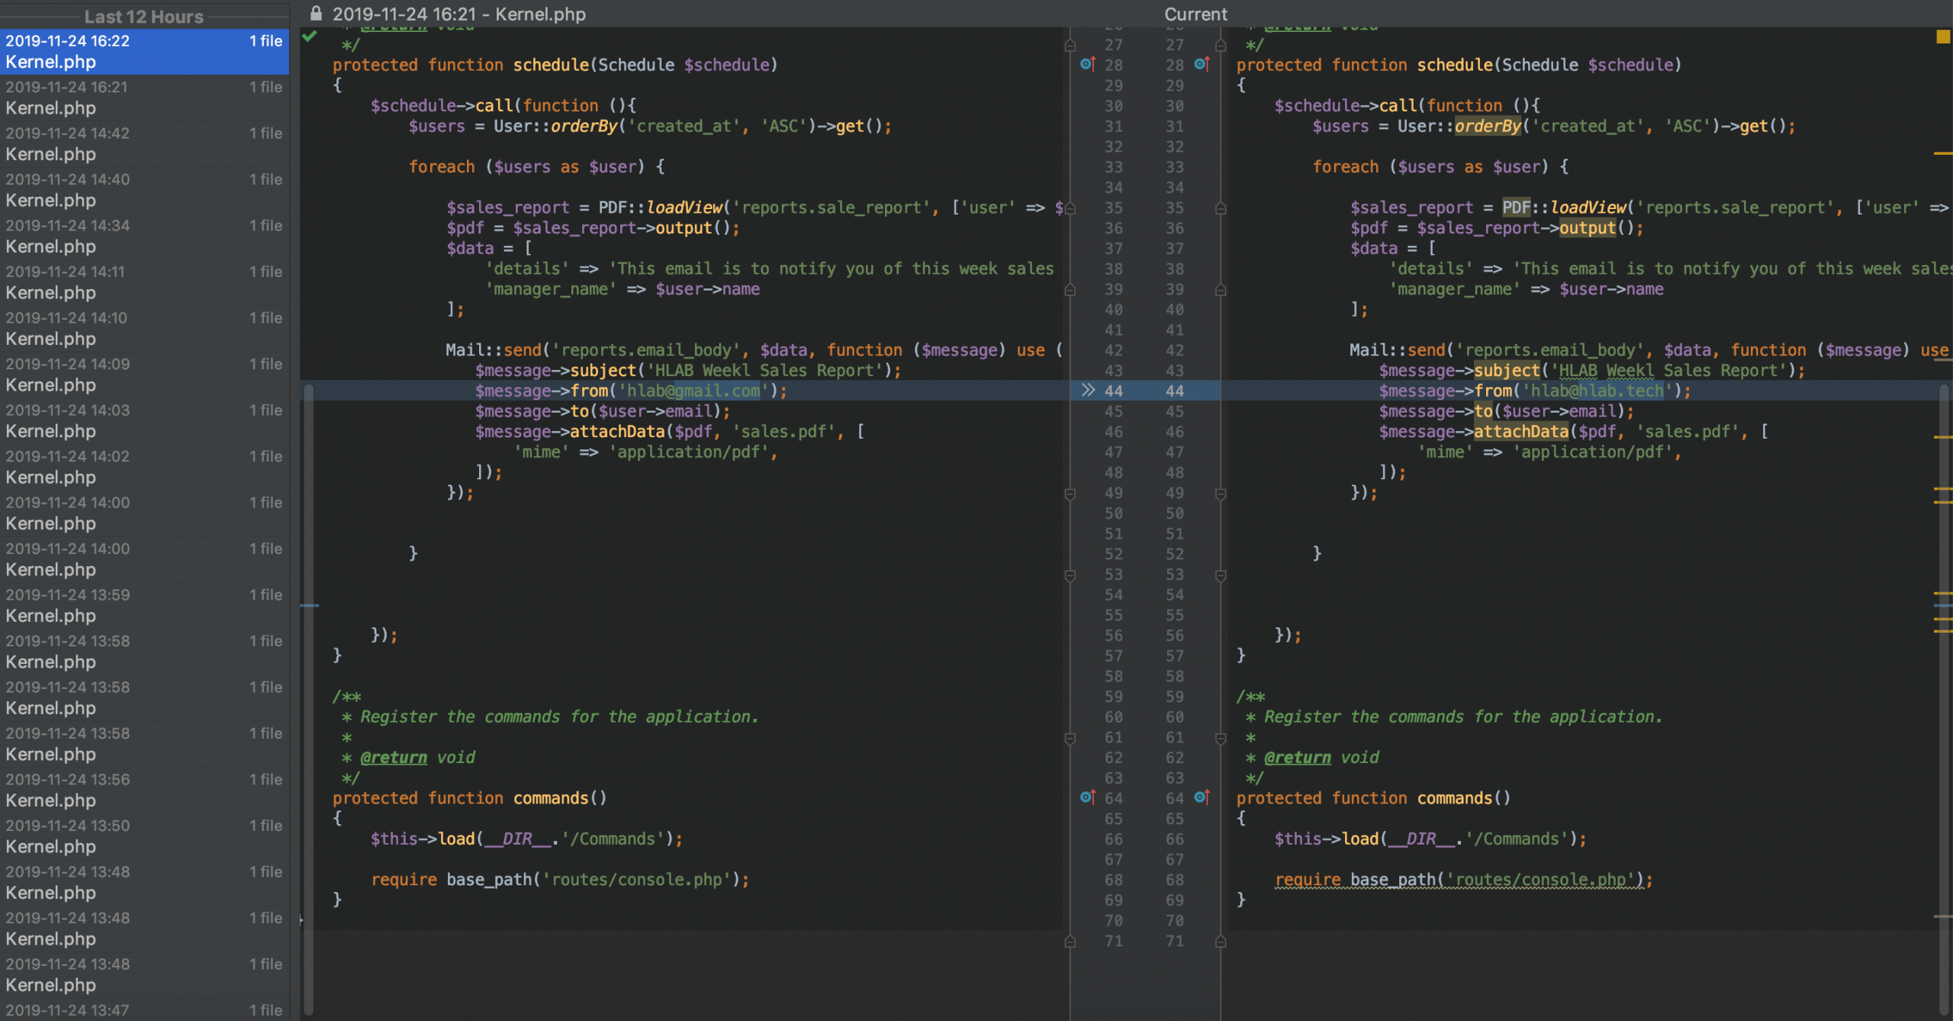This screenshot has height=1021, width=1953.
Task: Toggle Current-pane fold marker at line 39
Action: pyautogui.click(x=1221, y=290)
